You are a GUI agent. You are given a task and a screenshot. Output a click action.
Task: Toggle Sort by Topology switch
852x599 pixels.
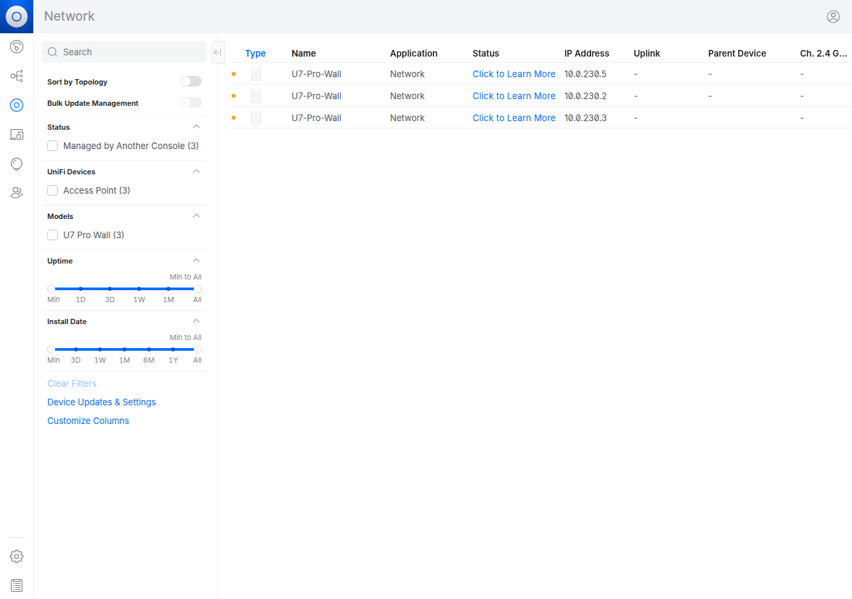tap(191, 81)
